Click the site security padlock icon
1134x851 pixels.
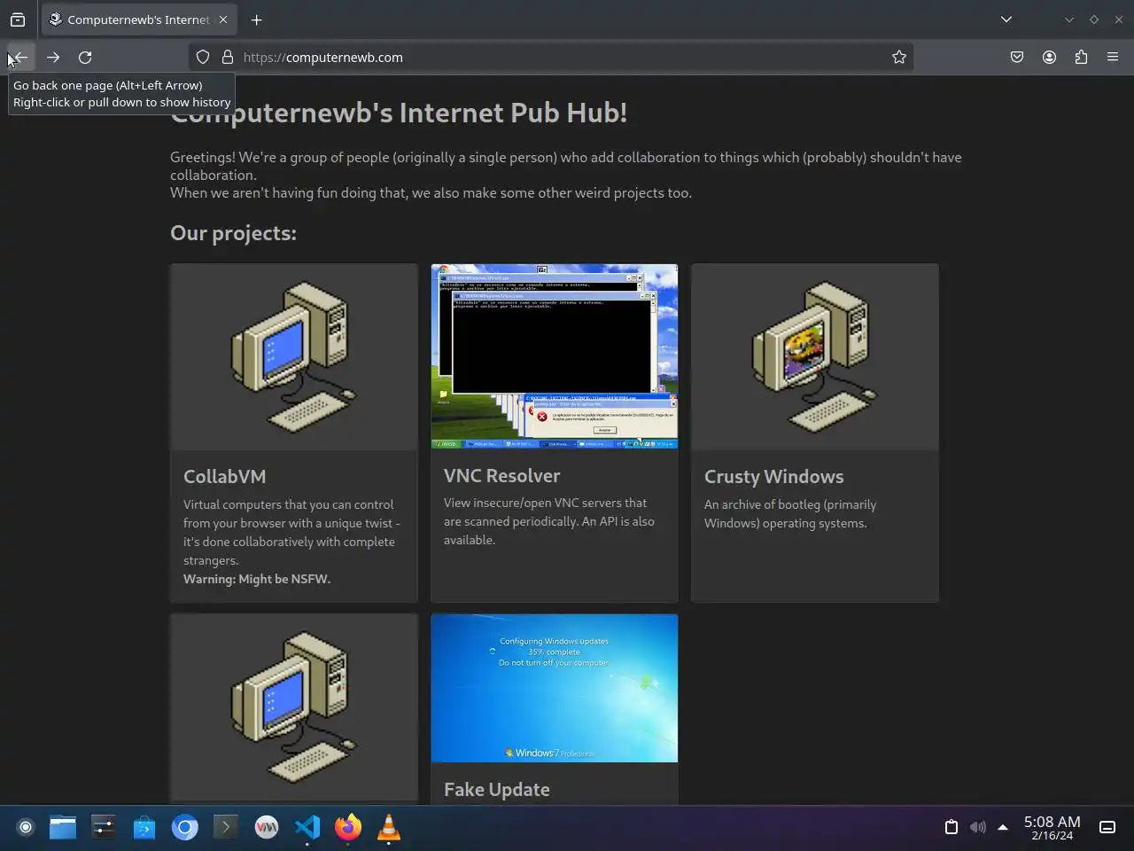click(228, 57)
